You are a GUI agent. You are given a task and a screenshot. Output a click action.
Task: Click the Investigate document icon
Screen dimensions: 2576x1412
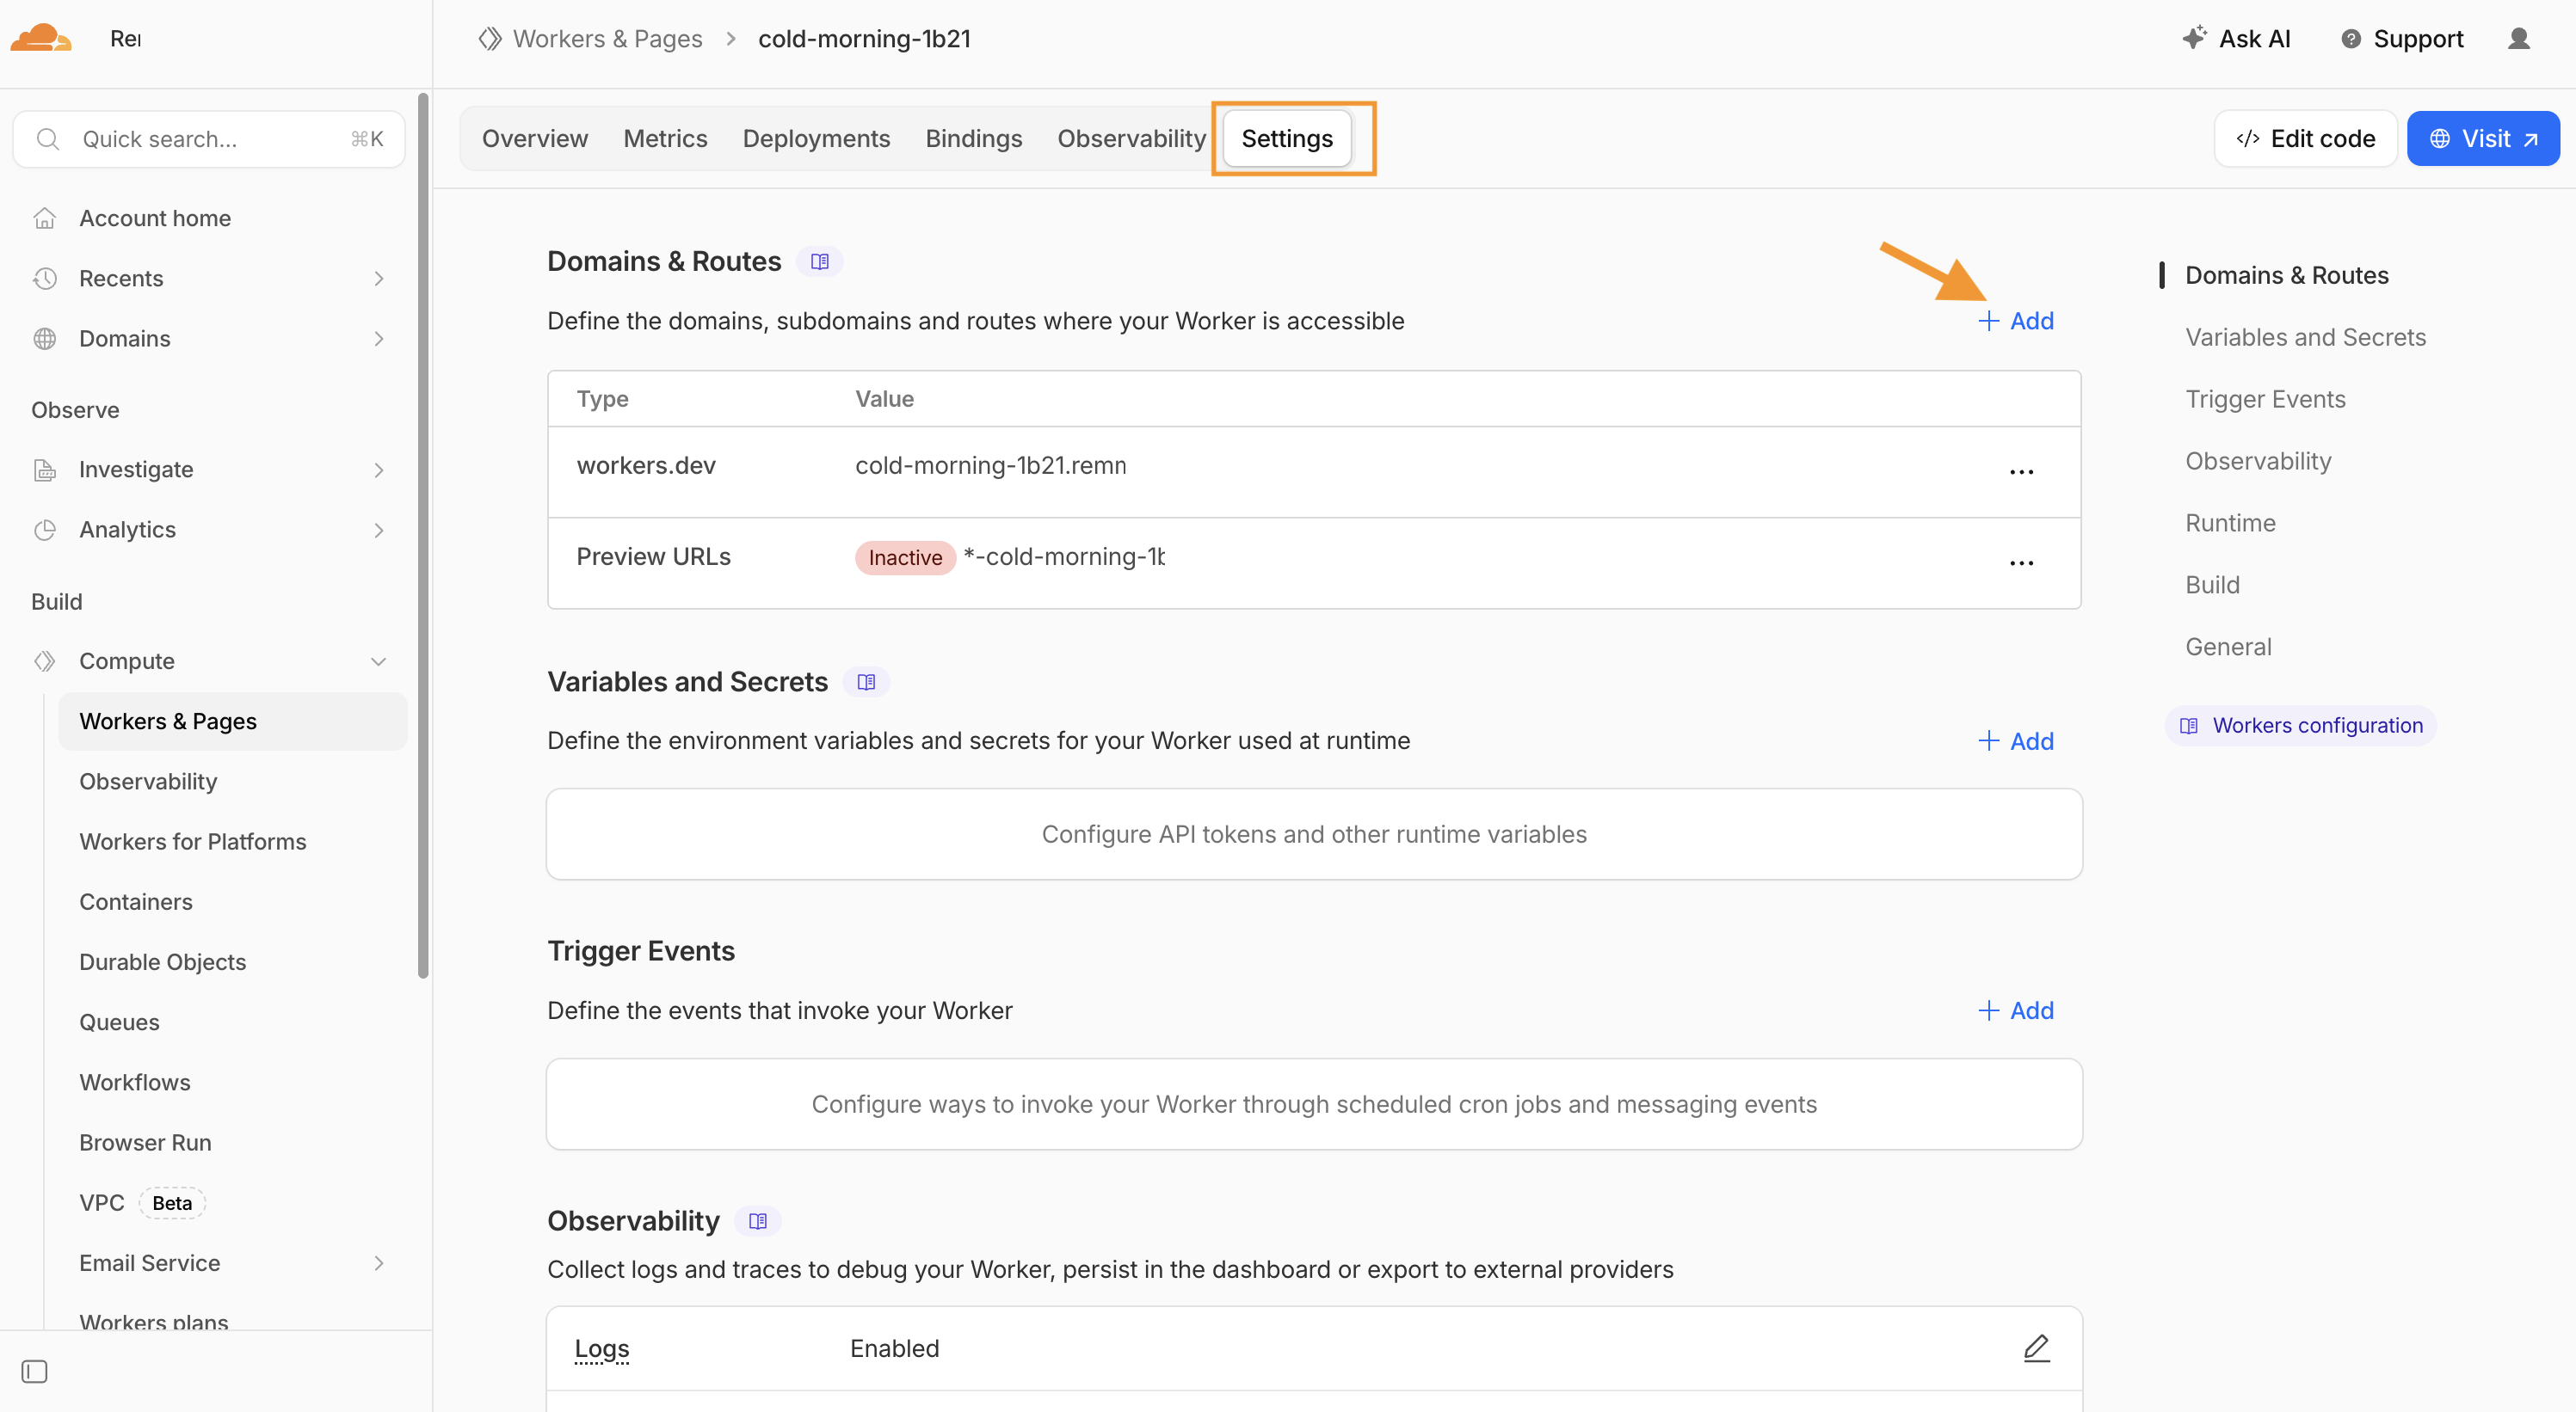(x=45, y=470)
